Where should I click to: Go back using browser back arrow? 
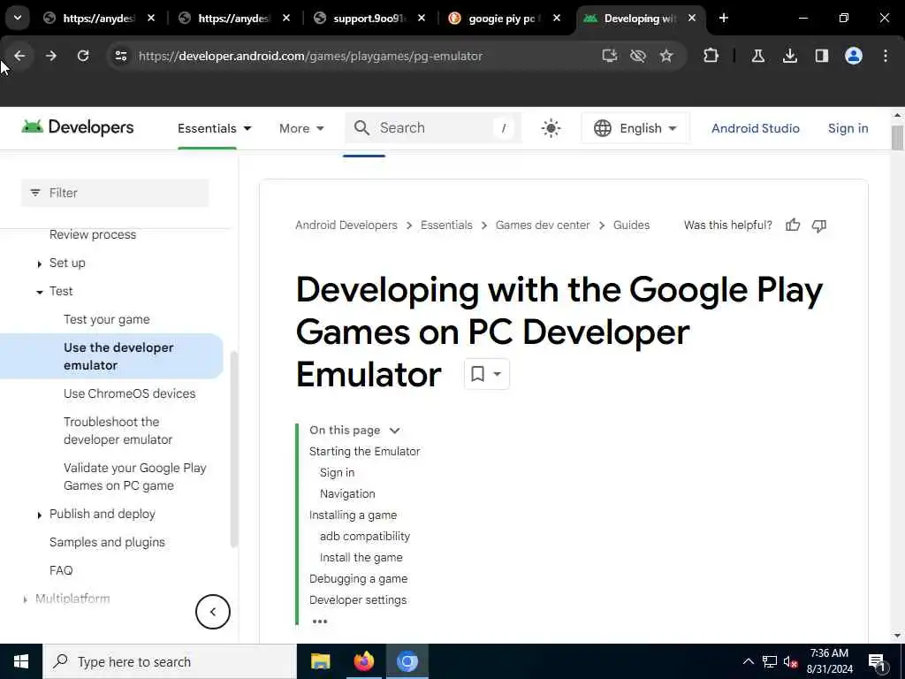tap(19, 56)
